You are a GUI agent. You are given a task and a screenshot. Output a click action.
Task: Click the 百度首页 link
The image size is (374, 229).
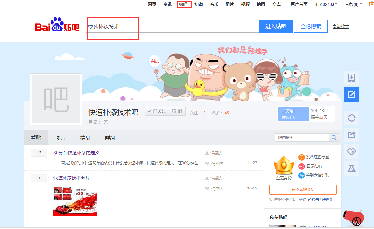(299, 4)
